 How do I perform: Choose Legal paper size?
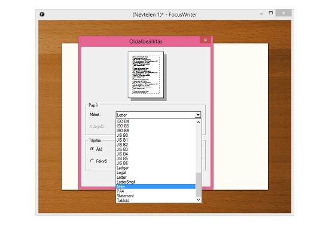coord(156,173)
